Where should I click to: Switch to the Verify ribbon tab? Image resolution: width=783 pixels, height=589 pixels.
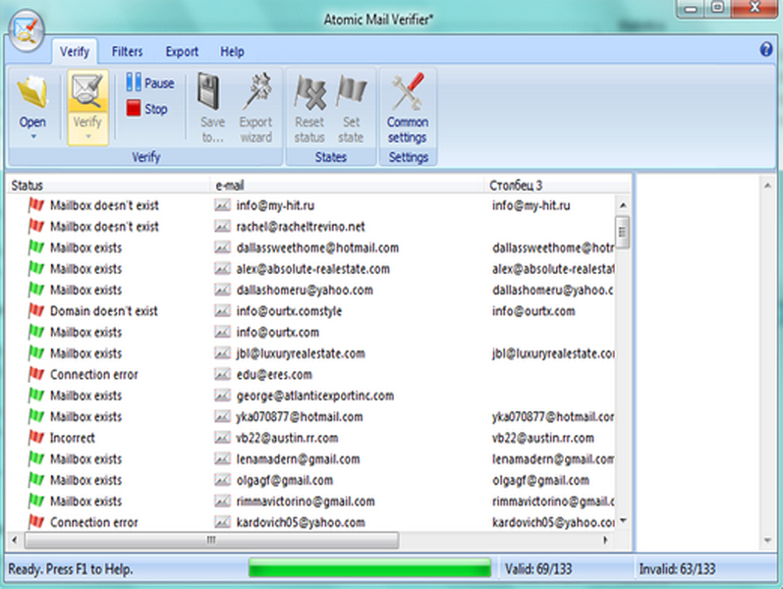75,51
